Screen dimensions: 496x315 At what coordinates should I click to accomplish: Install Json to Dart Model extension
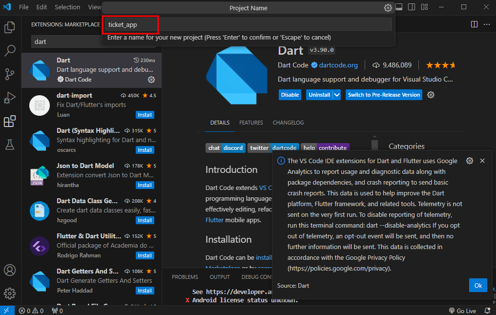tap(145, 185)
